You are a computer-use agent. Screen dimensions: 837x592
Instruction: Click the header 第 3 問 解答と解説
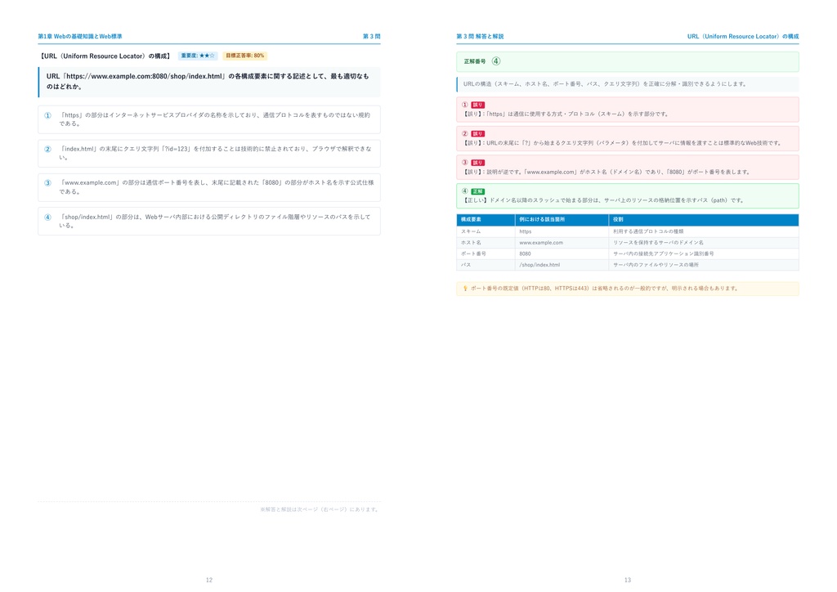(x=480, y=36)
